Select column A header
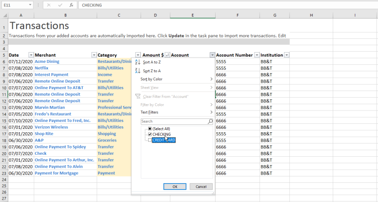Viewport: 378px width, 202px height. pyautogui.click(x=21, y=15)
